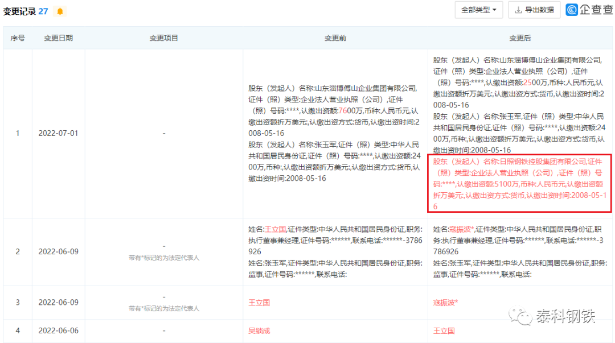Click the 序号 column header
Viewport: 615px width, 343px height.
click(18, 38)
